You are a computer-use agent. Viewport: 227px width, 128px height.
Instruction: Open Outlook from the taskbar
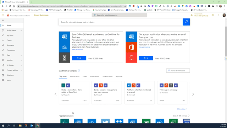[x=32, y=126]
